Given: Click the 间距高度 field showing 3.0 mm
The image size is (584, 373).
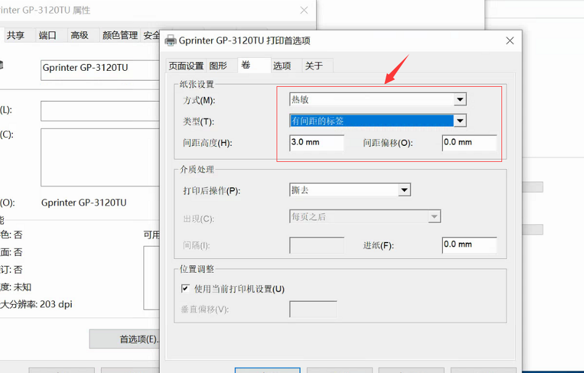Looking at the screenshot, I should 317,143.
